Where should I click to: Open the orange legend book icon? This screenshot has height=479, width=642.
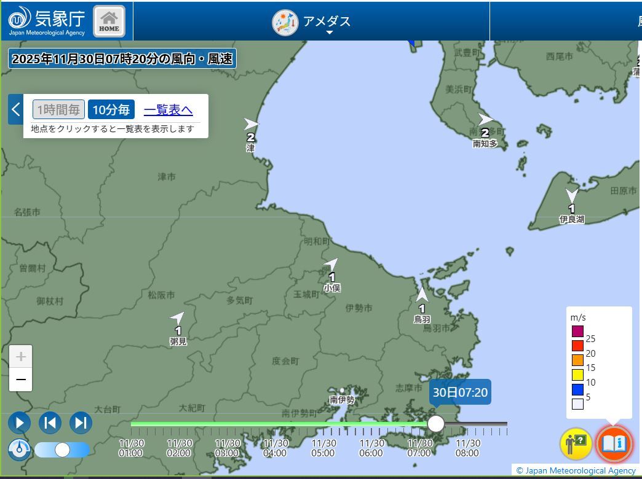pyautogui.click(x=613, y=443)
